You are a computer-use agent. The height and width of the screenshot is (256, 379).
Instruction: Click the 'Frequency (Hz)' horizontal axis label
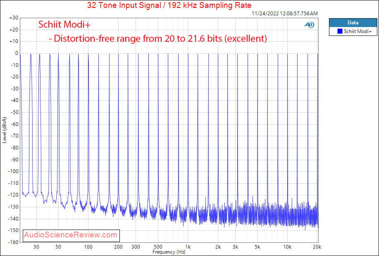click(x=169, y=252)
